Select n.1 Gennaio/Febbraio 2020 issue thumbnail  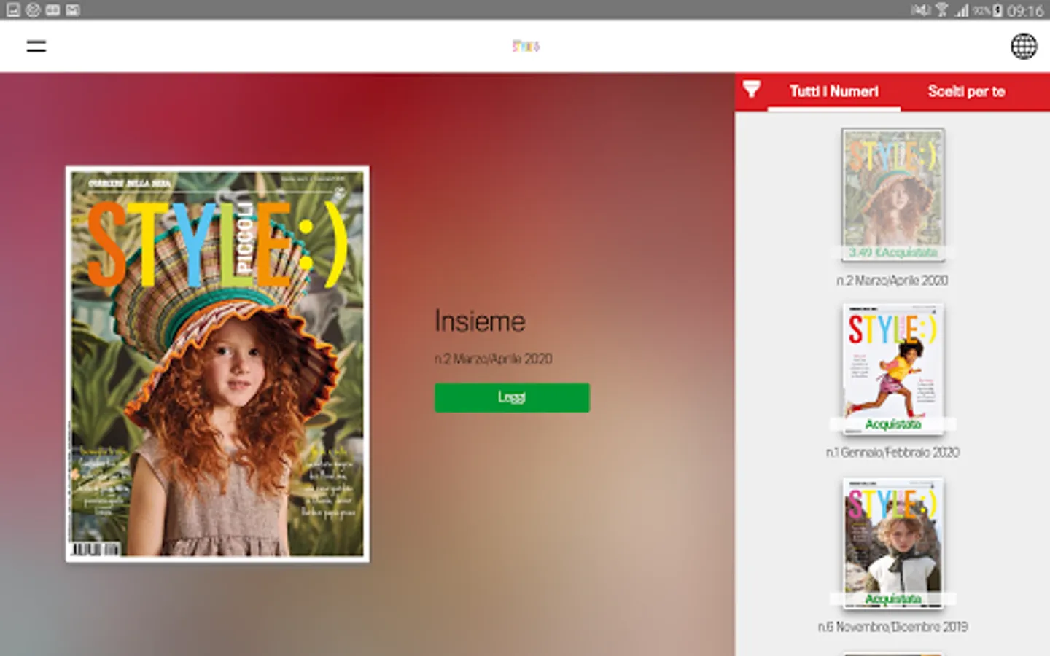click(x=893, y=369)
